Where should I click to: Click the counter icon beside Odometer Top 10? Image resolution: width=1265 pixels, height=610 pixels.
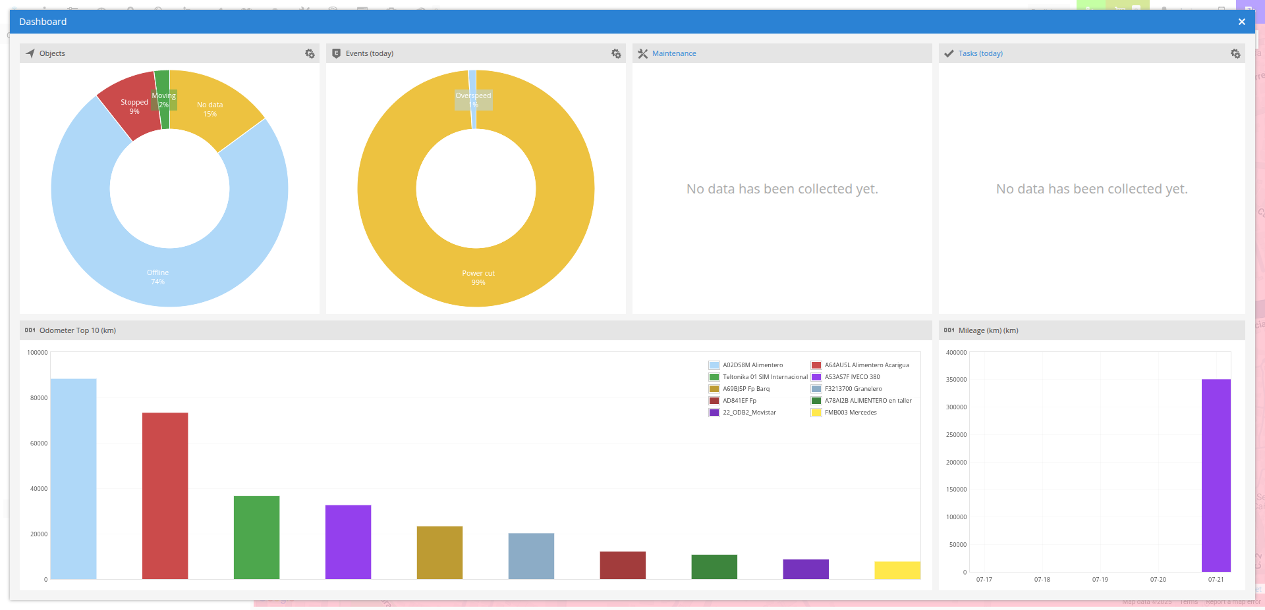point(30,330)
